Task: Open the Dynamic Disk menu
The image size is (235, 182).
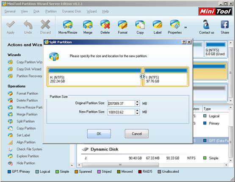Action: tap(72, 11)
